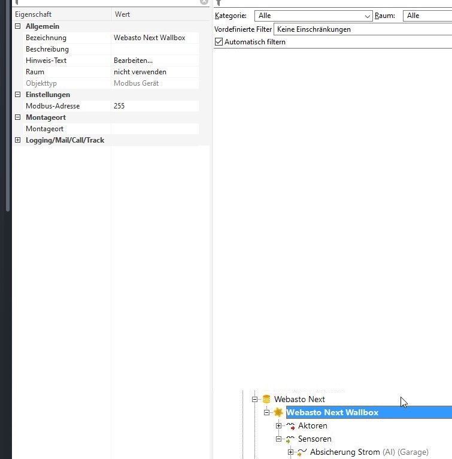
Task: Click the Montageort property row label
Action: point(44,129)
